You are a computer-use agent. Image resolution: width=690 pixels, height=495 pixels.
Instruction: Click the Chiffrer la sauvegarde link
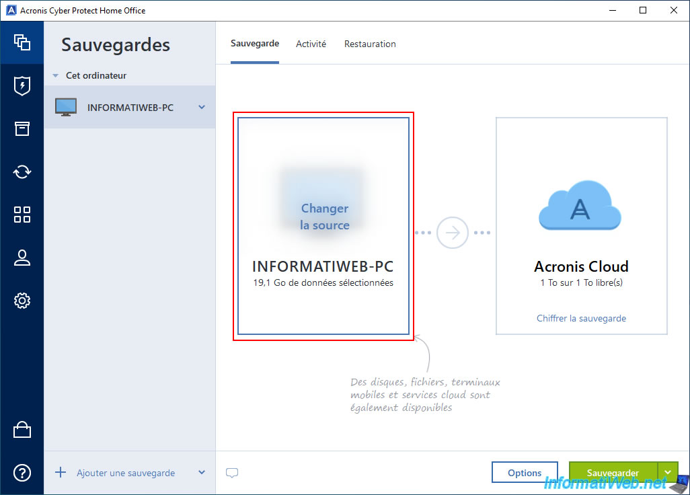(x=581, y=318)
